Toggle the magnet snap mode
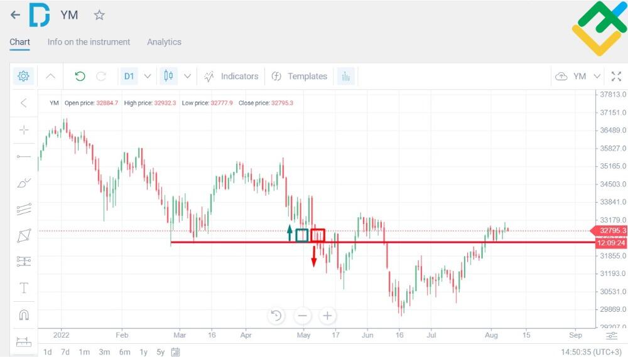This screenshot has height=357, width=628. pos(24,315)
